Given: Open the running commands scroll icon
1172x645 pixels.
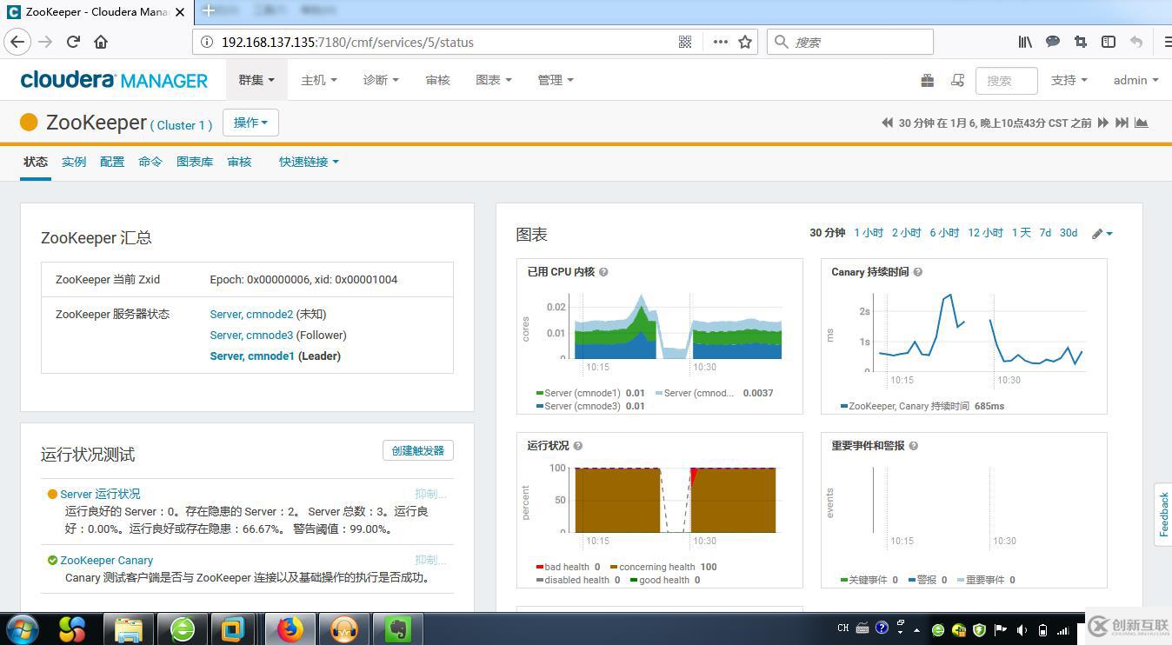Looking at the screenshot, I should pos(957,80).
